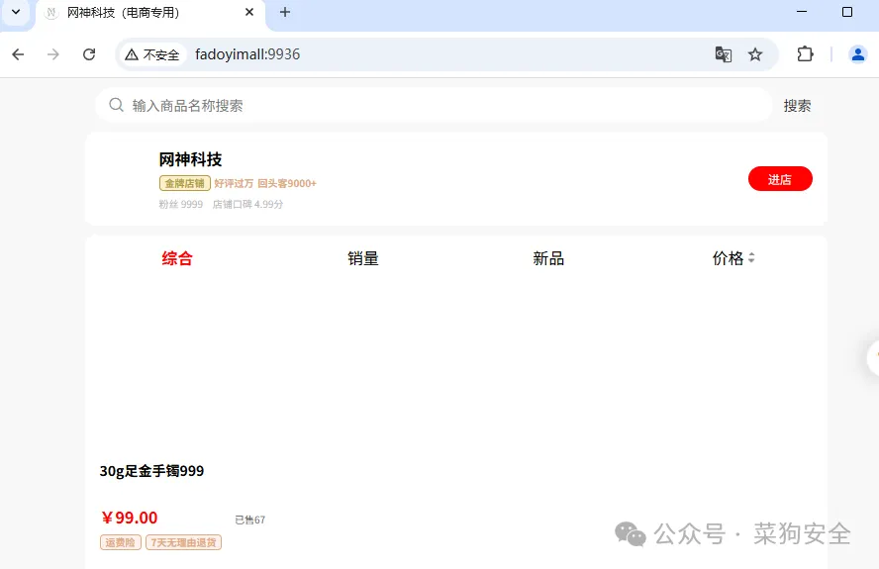Click the 价格 sort arrows icon
Viewport: 879px width, 569px height.
click(751, 258)
